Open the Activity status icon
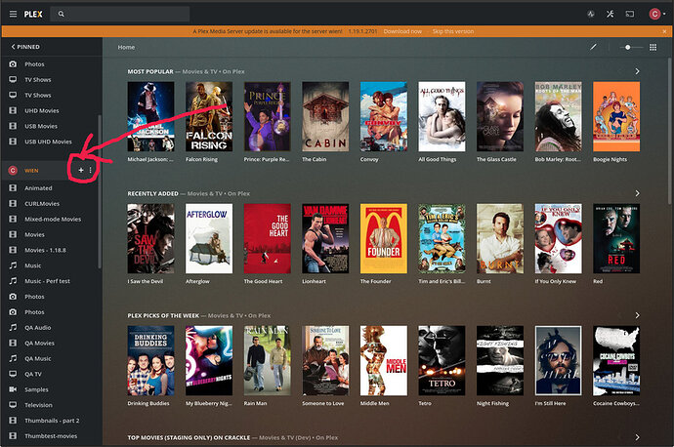Screen dimensions: 674x447 pyautogui.click(x=591, y=15)
